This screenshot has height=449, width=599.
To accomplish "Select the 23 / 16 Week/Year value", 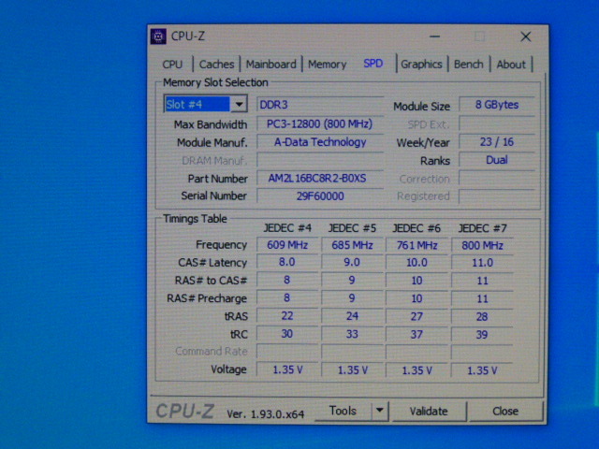I will point(497,142).
